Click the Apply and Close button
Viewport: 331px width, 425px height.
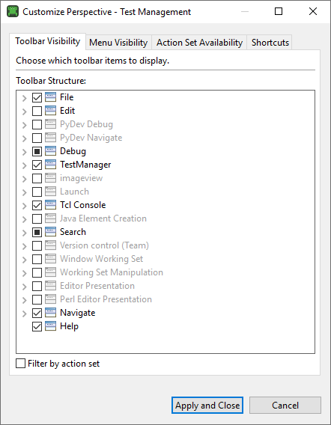(x=207, y=406)
